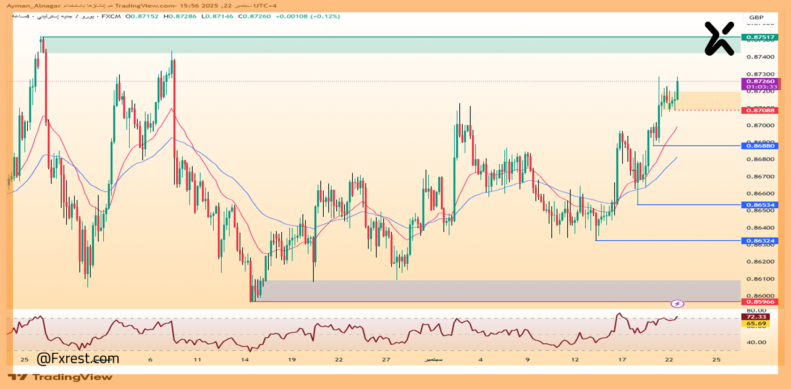
Task: Click date 17 on the time axis
Action: (x=622, y=359)
